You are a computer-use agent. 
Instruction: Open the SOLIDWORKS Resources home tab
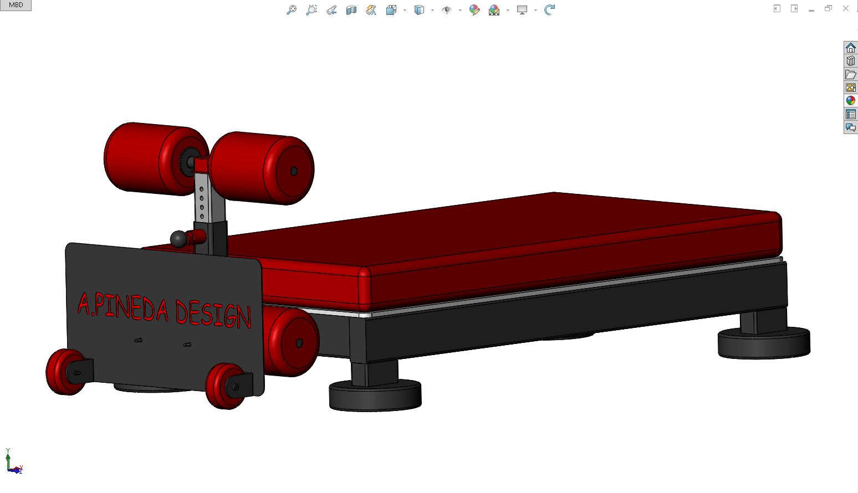851,48
